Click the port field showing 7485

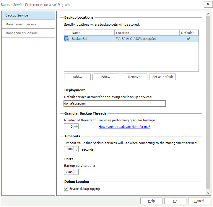pos(69,172)
